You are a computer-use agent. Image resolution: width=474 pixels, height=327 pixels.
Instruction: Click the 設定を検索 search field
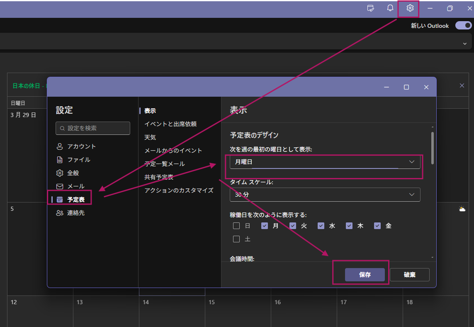(93, 128)
